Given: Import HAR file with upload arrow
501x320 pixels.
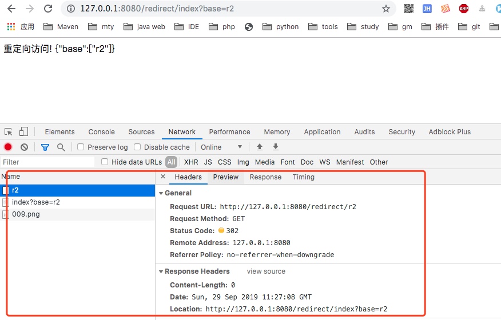Looking at the screenshot, I should 260,147.
